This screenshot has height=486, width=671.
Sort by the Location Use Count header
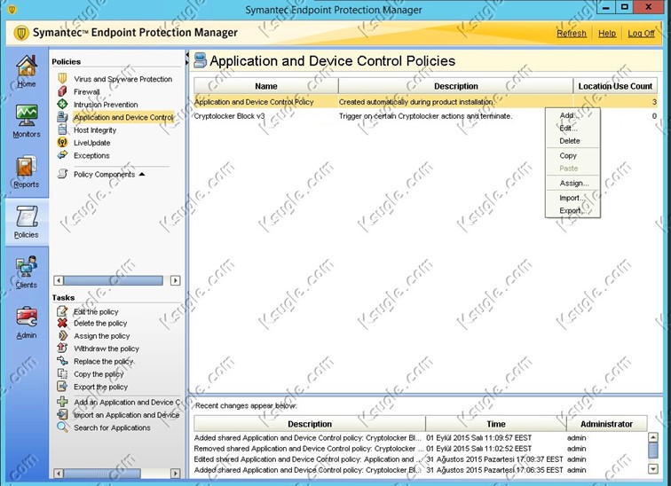pos(615,86)
